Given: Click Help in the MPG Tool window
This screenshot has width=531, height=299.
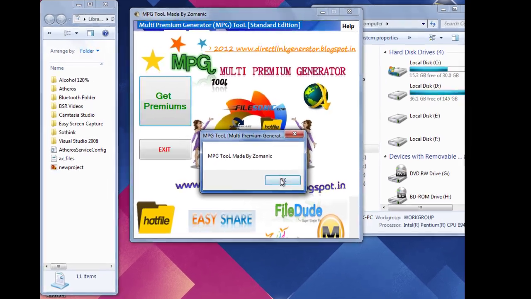Looking at the screenshot, I should pyautogui.click(x=348, y=26).
